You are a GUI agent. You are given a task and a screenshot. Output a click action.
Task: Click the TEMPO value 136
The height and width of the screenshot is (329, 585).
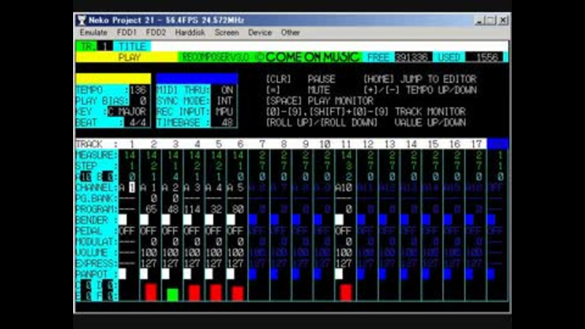[138, 90]
